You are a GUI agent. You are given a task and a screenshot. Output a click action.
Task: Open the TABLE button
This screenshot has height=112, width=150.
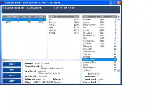12,64
